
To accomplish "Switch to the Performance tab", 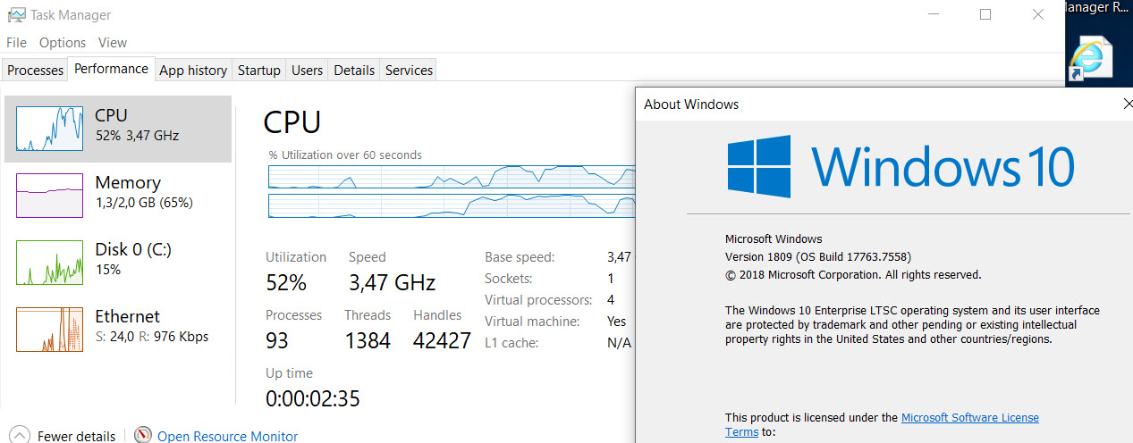I will click(x=111, y=69).
